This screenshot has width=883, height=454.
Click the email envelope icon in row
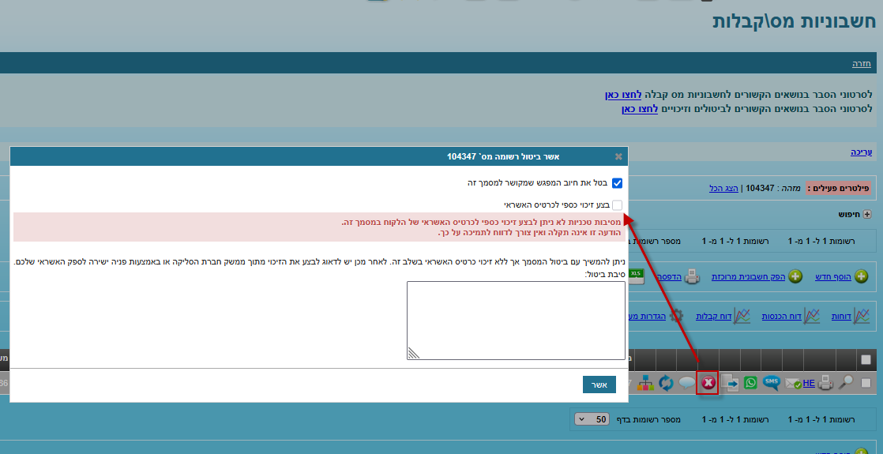pyautogui.click(x=792, y=384)
